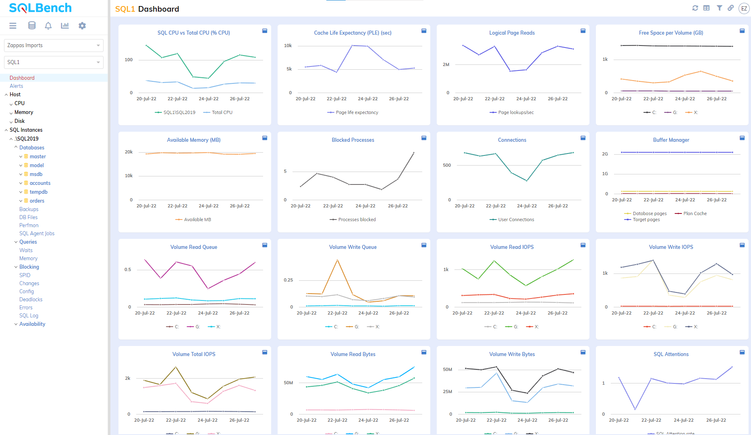This screenshot has width=751, height=435.
Task: Click the filter funnel icon
Action: [719, 8]
